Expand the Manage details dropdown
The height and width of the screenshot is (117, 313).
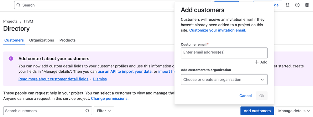pos(294,111)
